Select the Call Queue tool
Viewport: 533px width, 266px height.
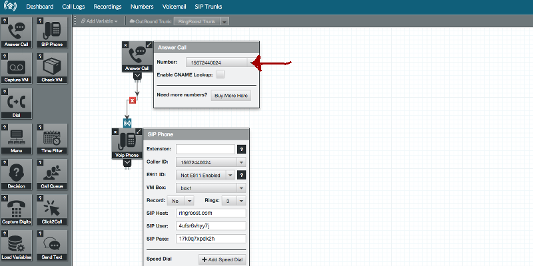(52, 176)
